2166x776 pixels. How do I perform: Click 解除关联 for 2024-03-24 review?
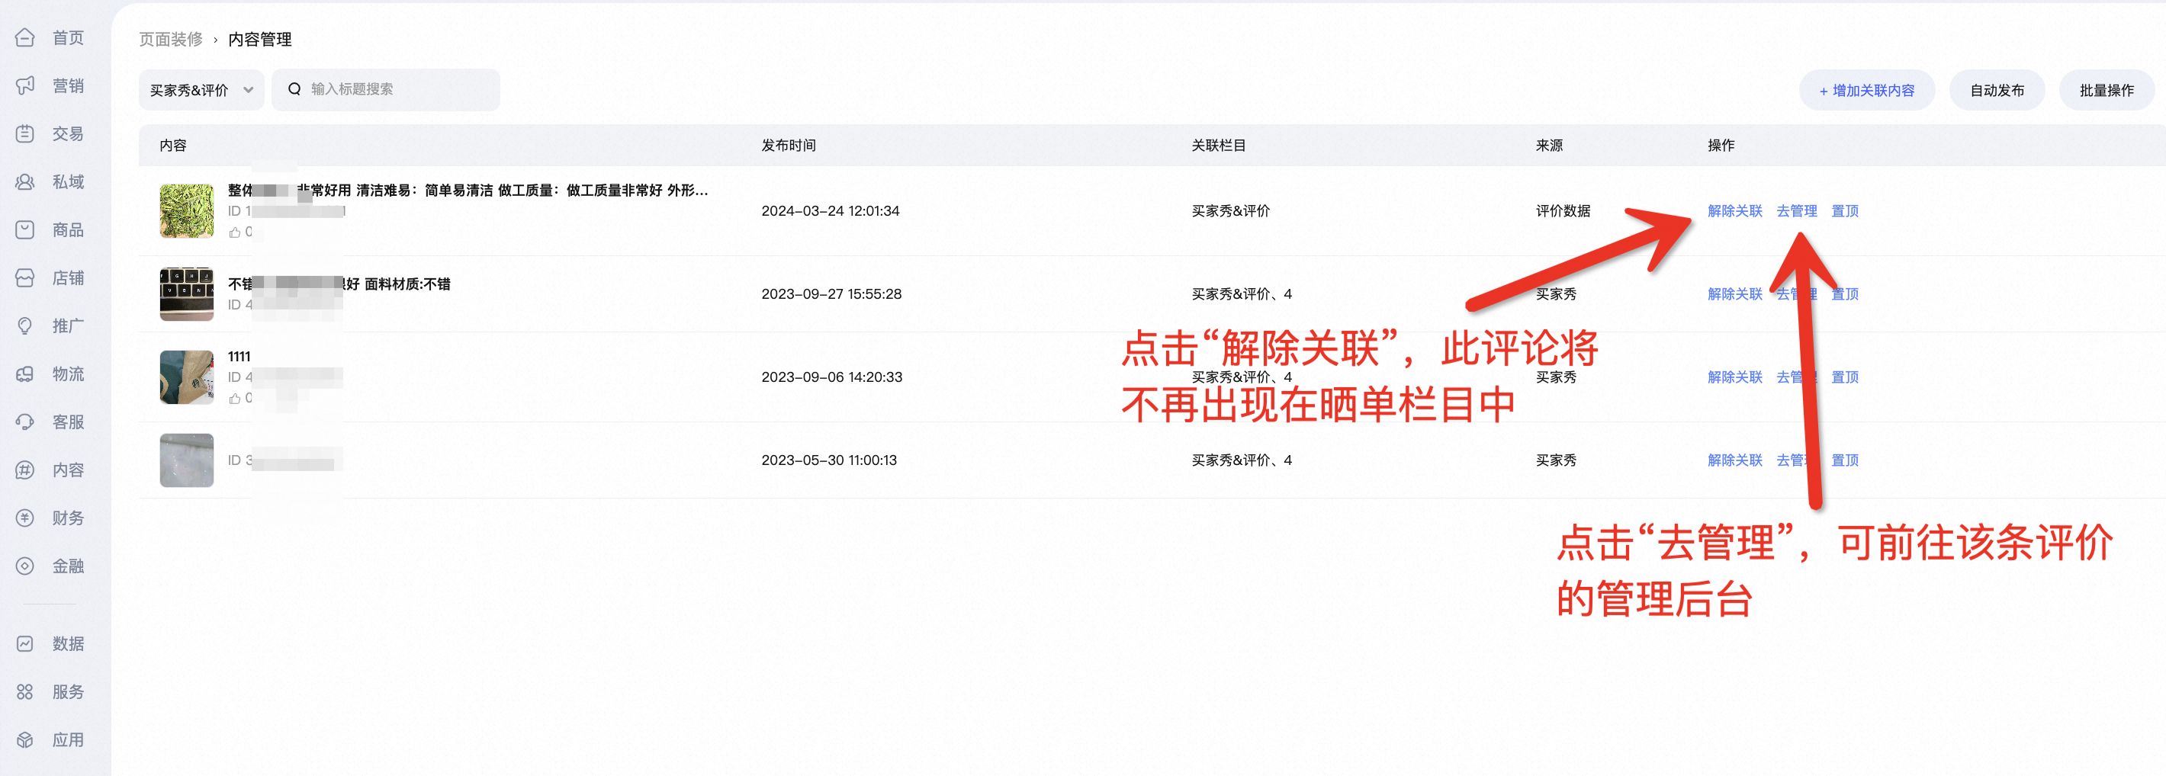tap(1734, 211)
